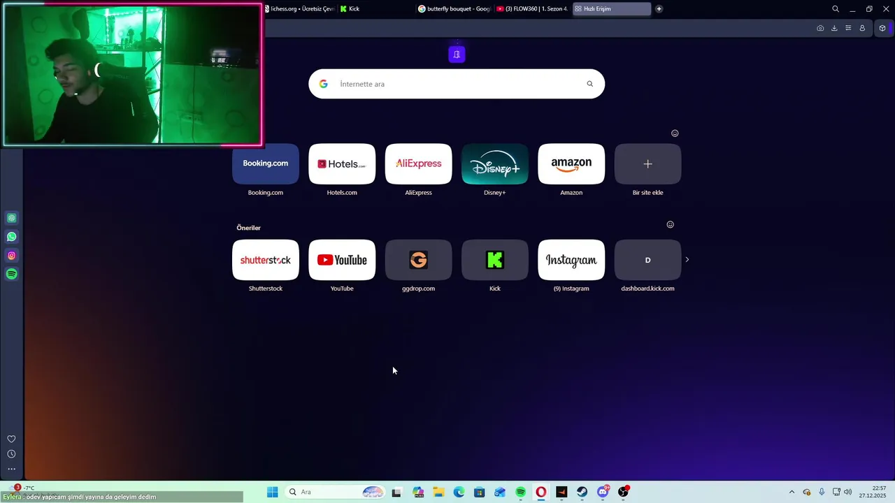The height and width of the screenshot is (503, 895).
Task: Open Steam from the taskbar
Action: pyautogui.click(x=582, y=492)
